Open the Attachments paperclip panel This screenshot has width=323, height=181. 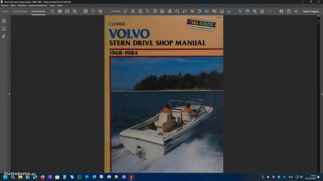pyautogui.click(x=4, y=36)
